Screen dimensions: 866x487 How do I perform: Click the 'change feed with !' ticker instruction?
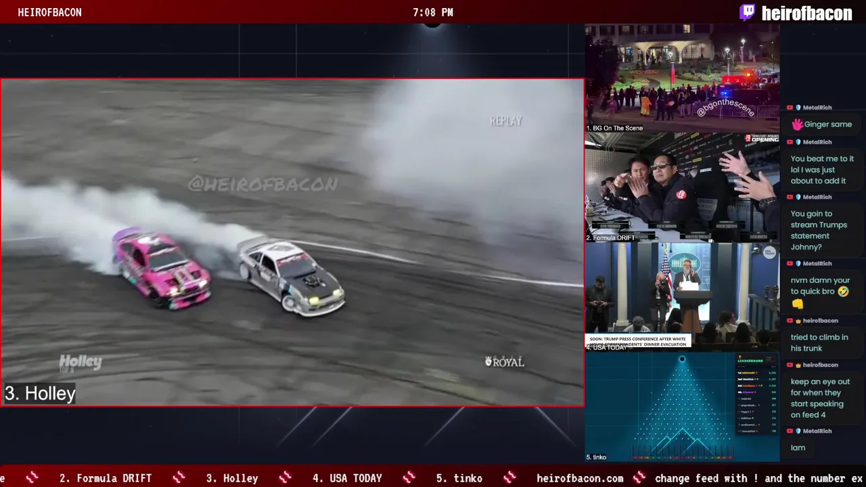click(x=758, y=478)
